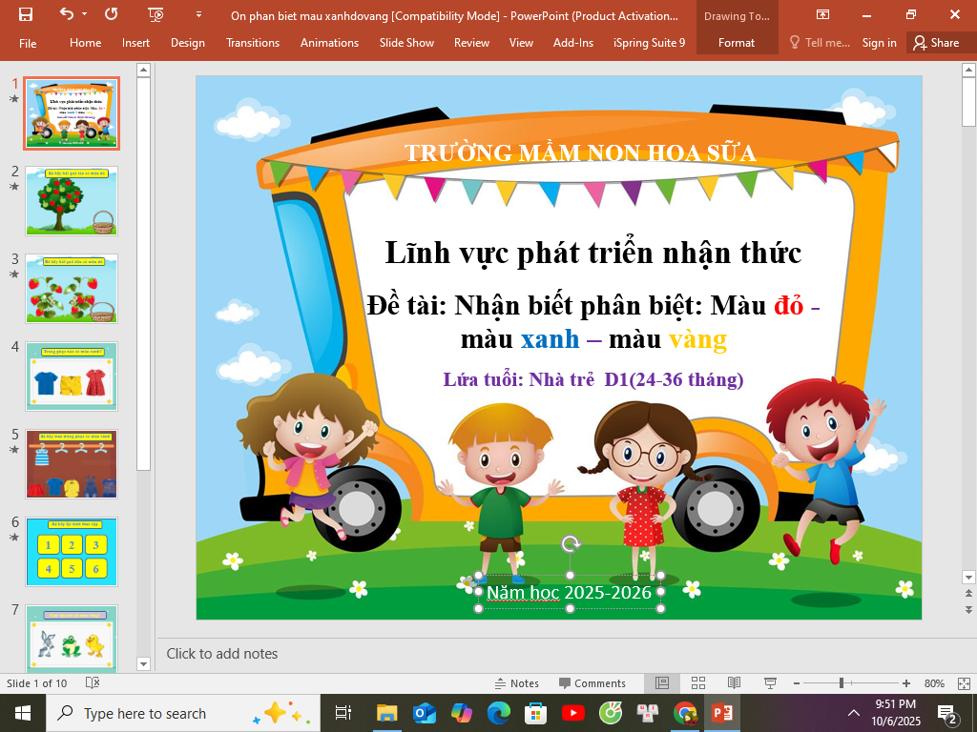Start slideshow from beginning via toolbar icon

[x=156, y=14]
